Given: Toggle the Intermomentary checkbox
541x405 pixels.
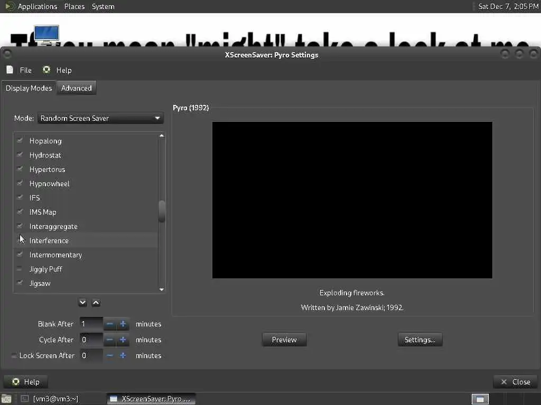Looking at the screenshot, I should pos(20,255).
